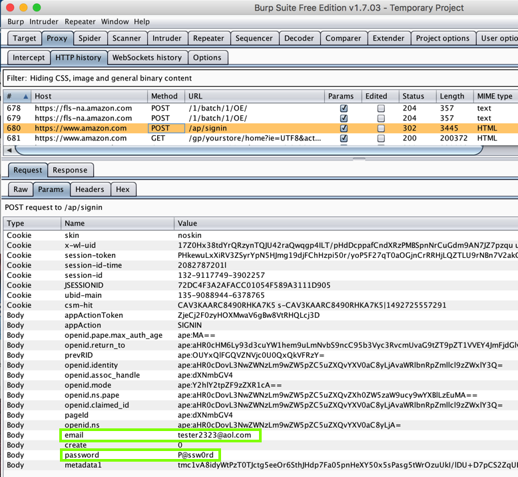Show the Response tab
This screenshot has height=477, width=518.
click(x=70, y=170)
